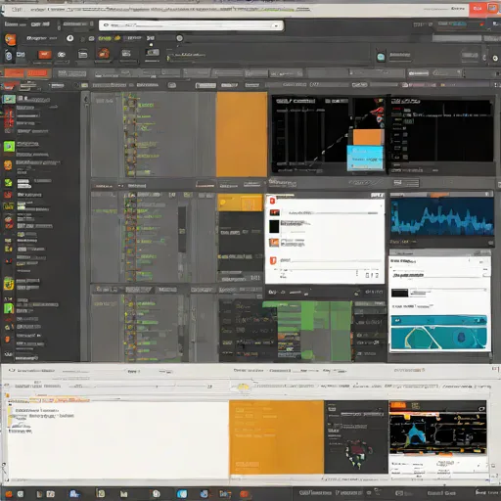Select the bright green sidebar icon

pyautogui.click(x=9, y=147)
